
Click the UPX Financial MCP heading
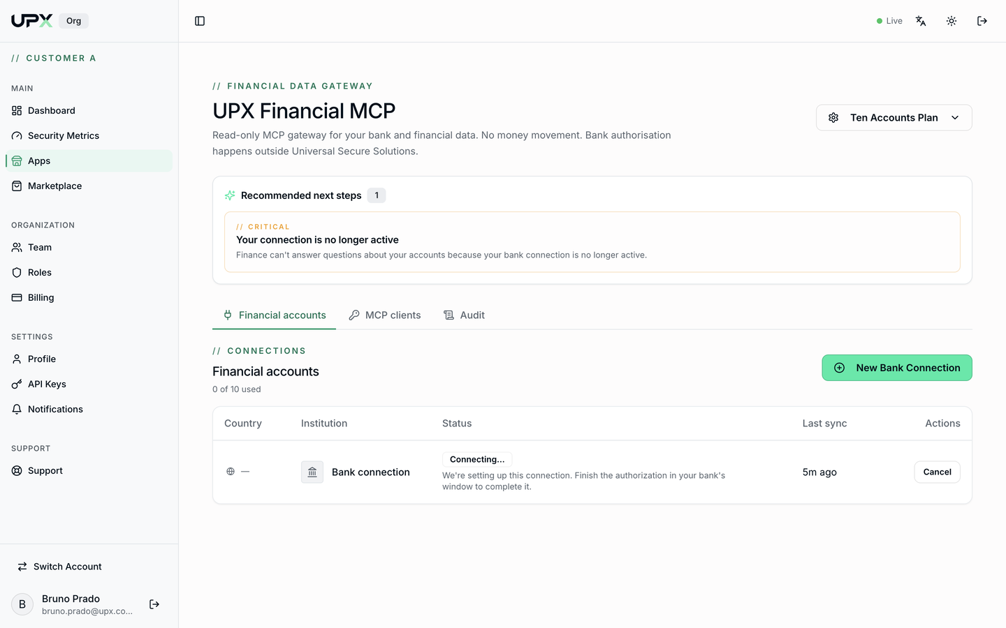point(304,111)
